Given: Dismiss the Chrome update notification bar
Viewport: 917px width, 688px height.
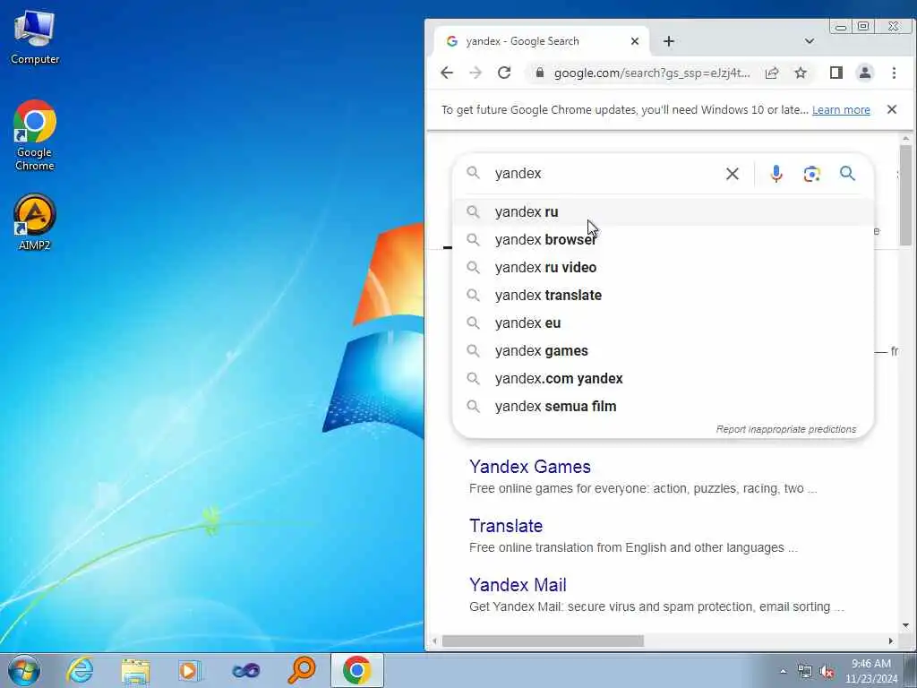Looking at the screenshot, I should pyautogui.click(x=892, y=109).
